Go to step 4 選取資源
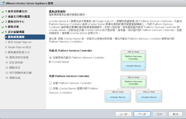 coord(12,27)
